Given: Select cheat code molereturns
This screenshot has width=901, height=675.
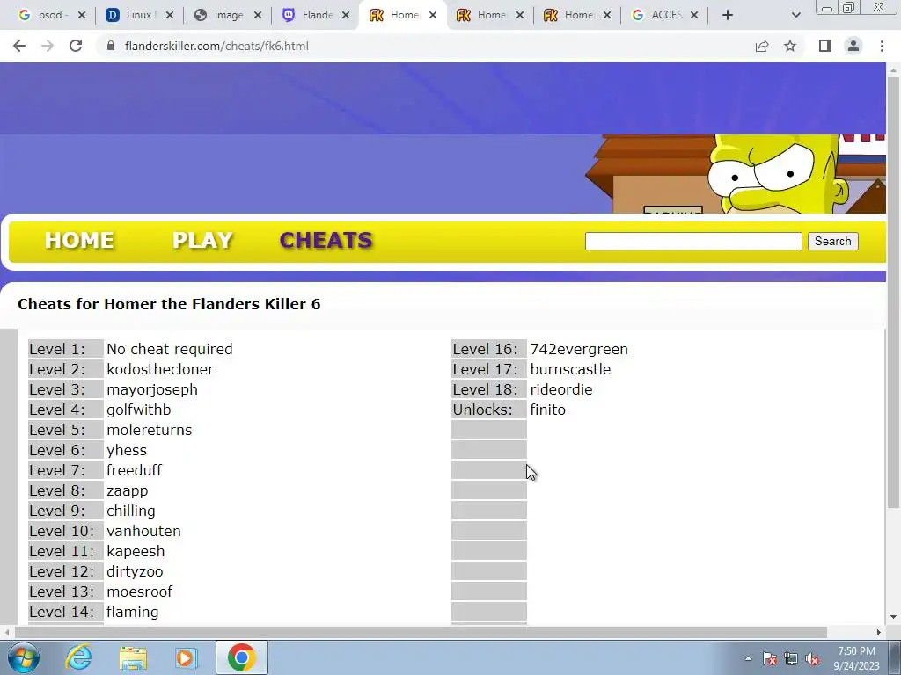Looking at the screenshot, I should [x=149, y=430].
